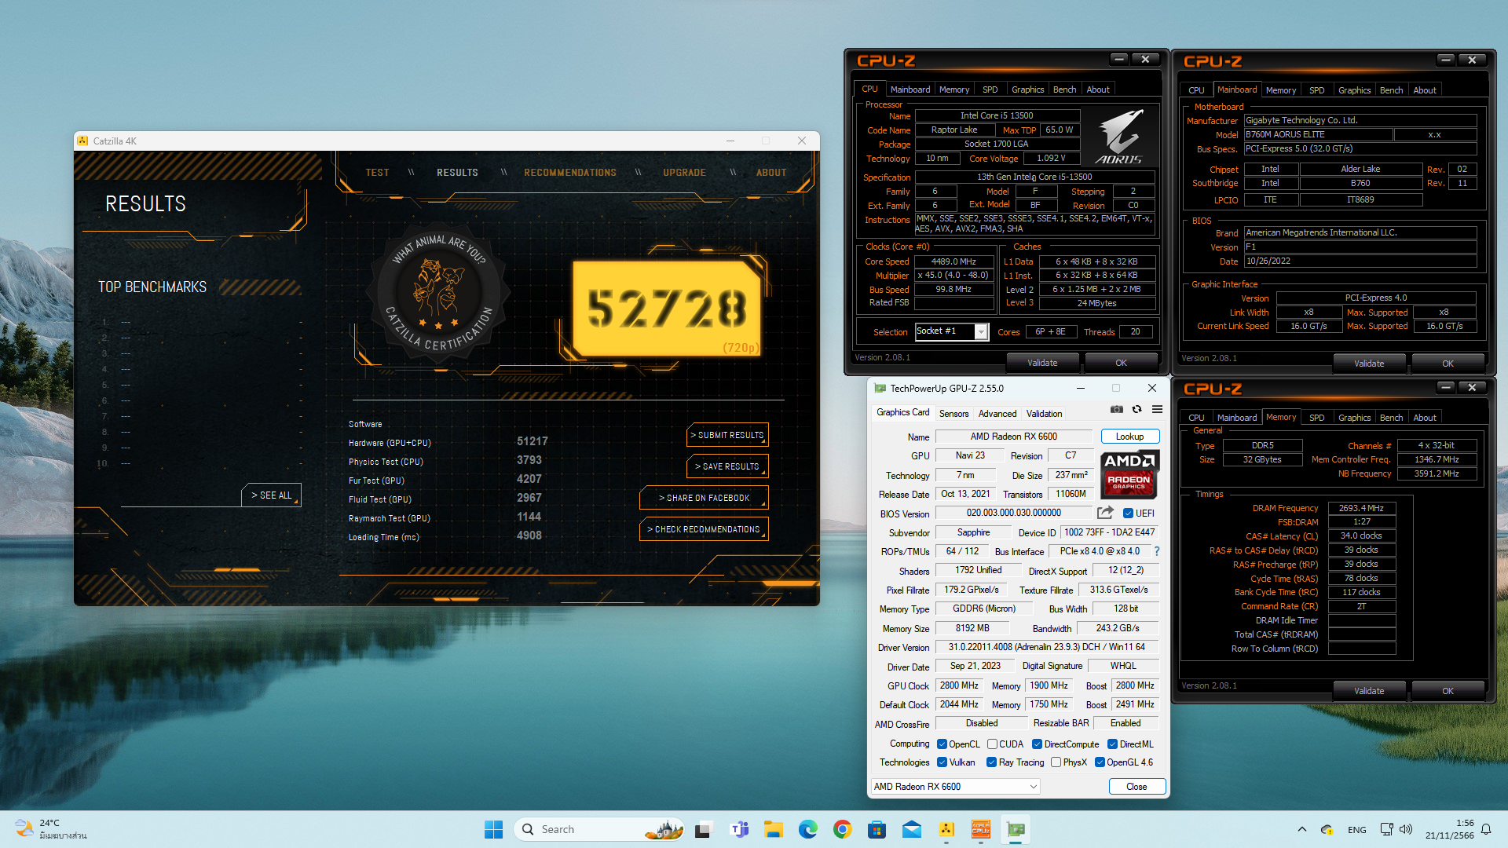1508x848 pixels.
Task: Click the SUBMIT RESULTS button
Action: [727, 435]
